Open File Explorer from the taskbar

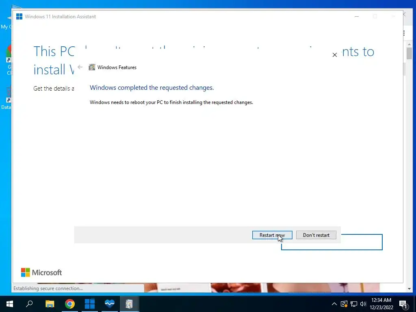tap(50, 304)
